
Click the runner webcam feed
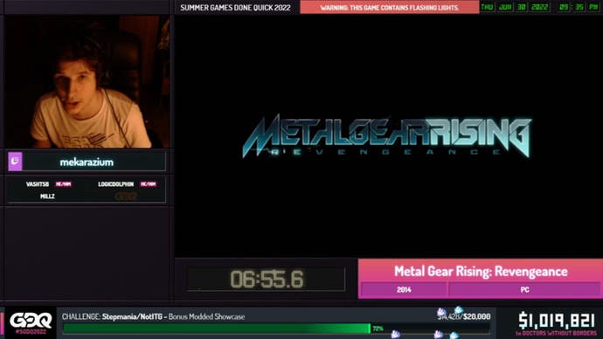pos(87,81)
